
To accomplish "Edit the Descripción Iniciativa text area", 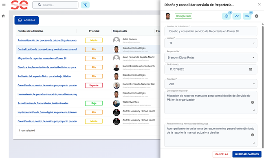I will click(211, 102).
